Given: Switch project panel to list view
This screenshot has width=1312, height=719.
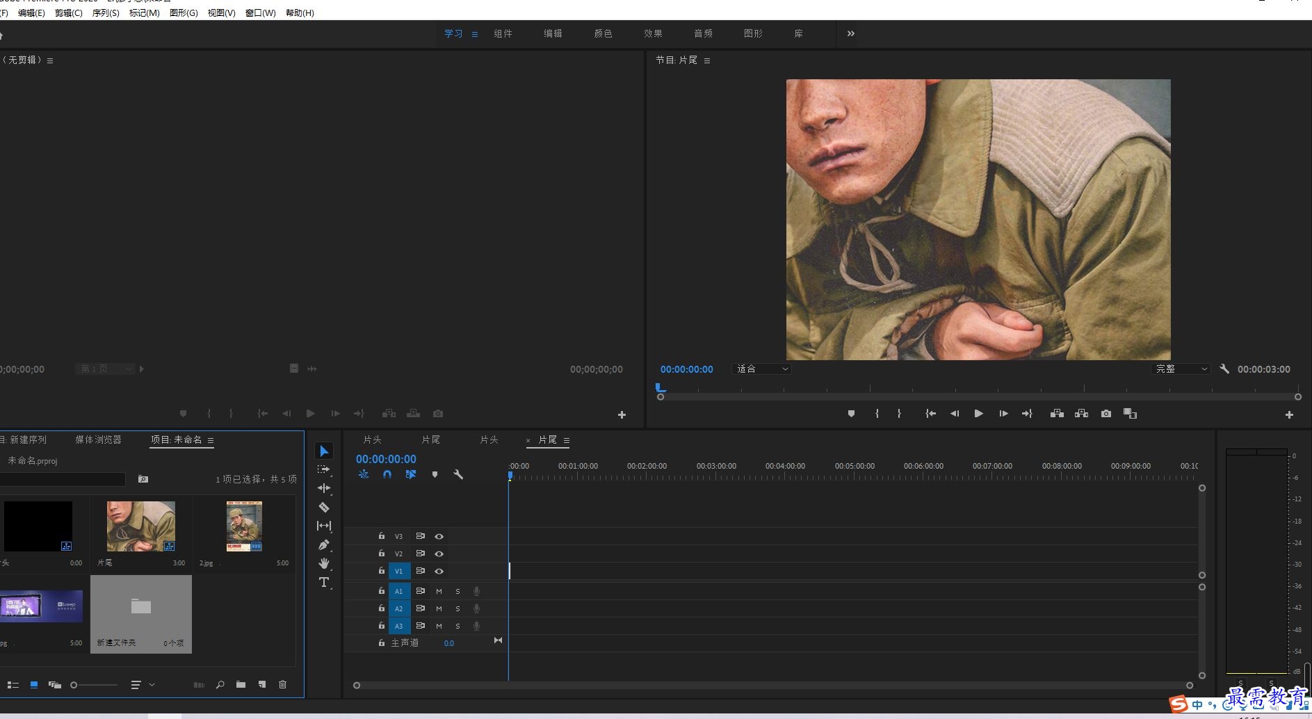Looking at the screenshot, I should (13, 685).
